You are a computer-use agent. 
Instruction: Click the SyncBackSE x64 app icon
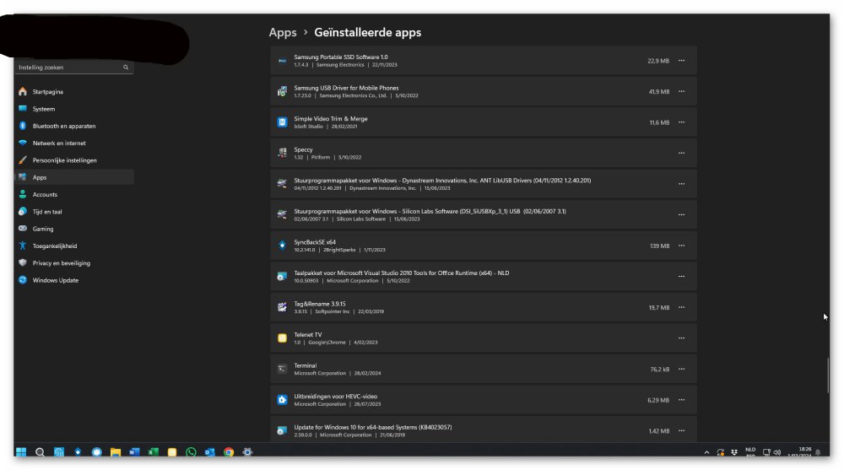point(283,246)
